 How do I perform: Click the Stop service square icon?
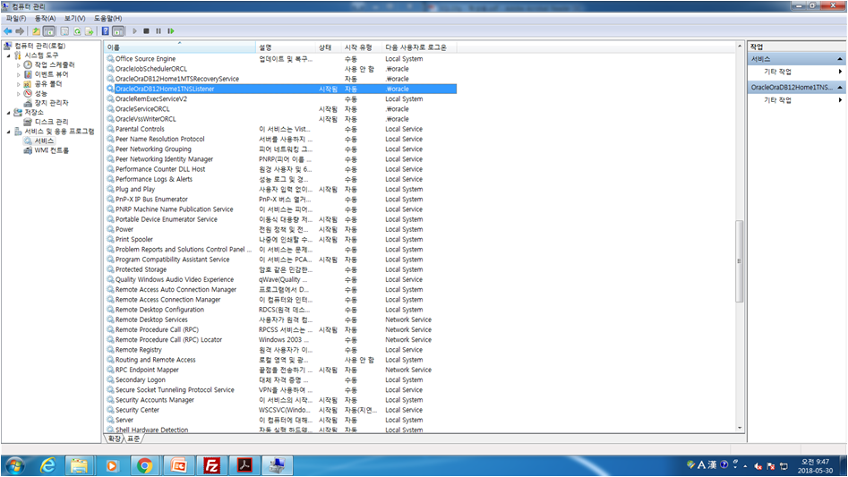(146, 31)
